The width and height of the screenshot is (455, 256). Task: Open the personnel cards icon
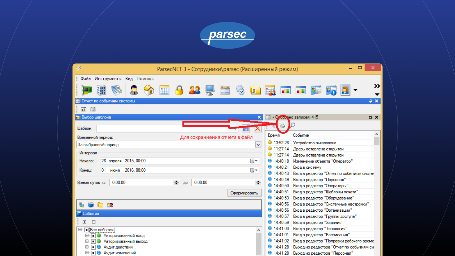tap(255, 90)
